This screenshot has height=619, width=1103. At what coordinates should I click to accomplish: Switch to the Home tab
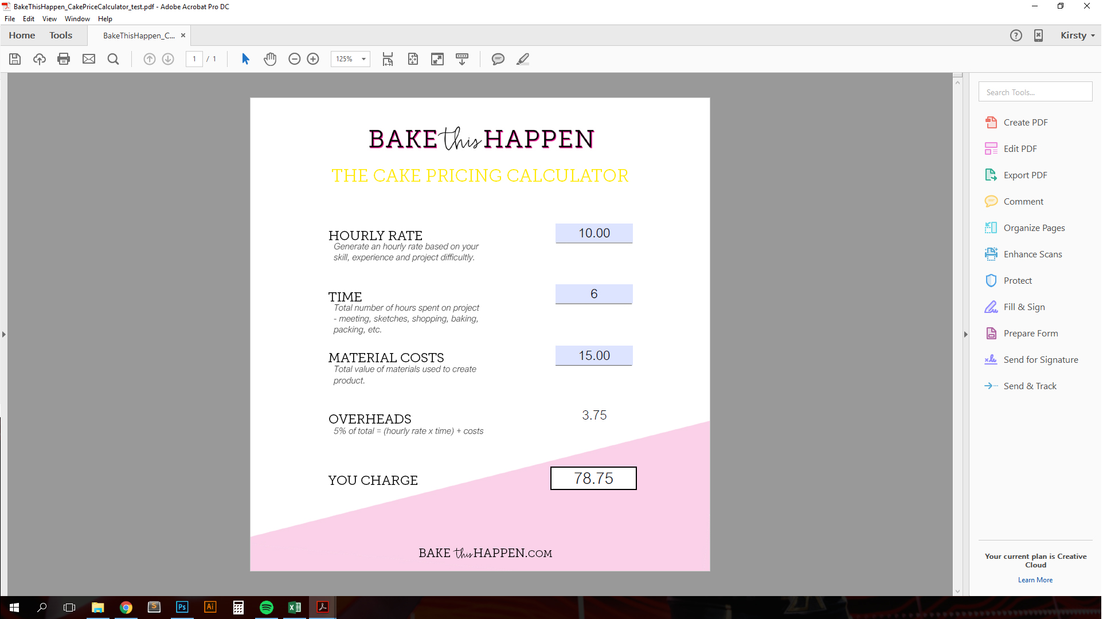point(22,36)
